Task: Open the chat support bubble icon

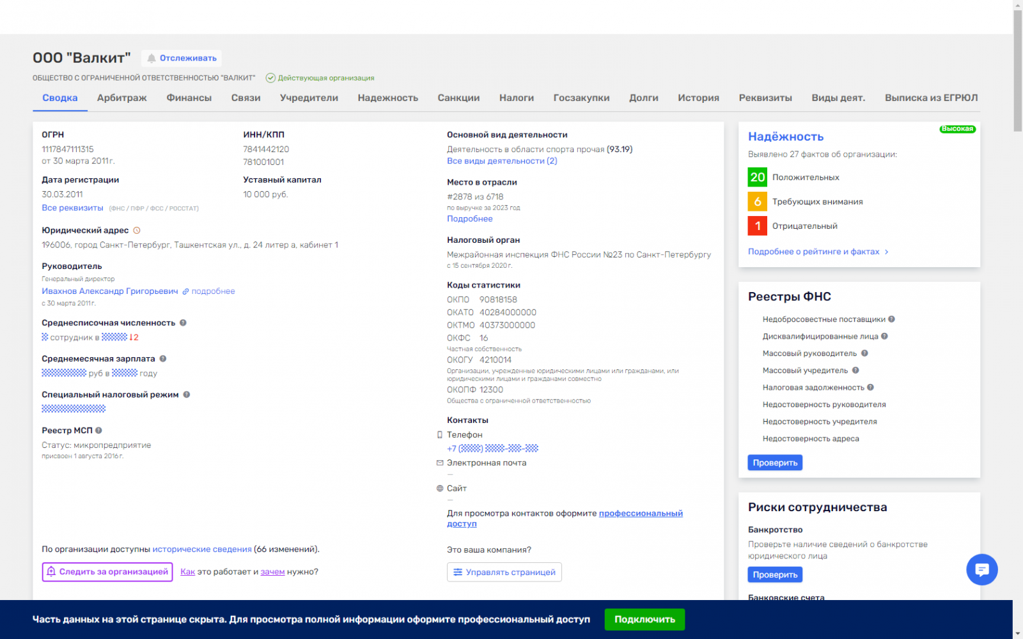Action: coord(981,569)
